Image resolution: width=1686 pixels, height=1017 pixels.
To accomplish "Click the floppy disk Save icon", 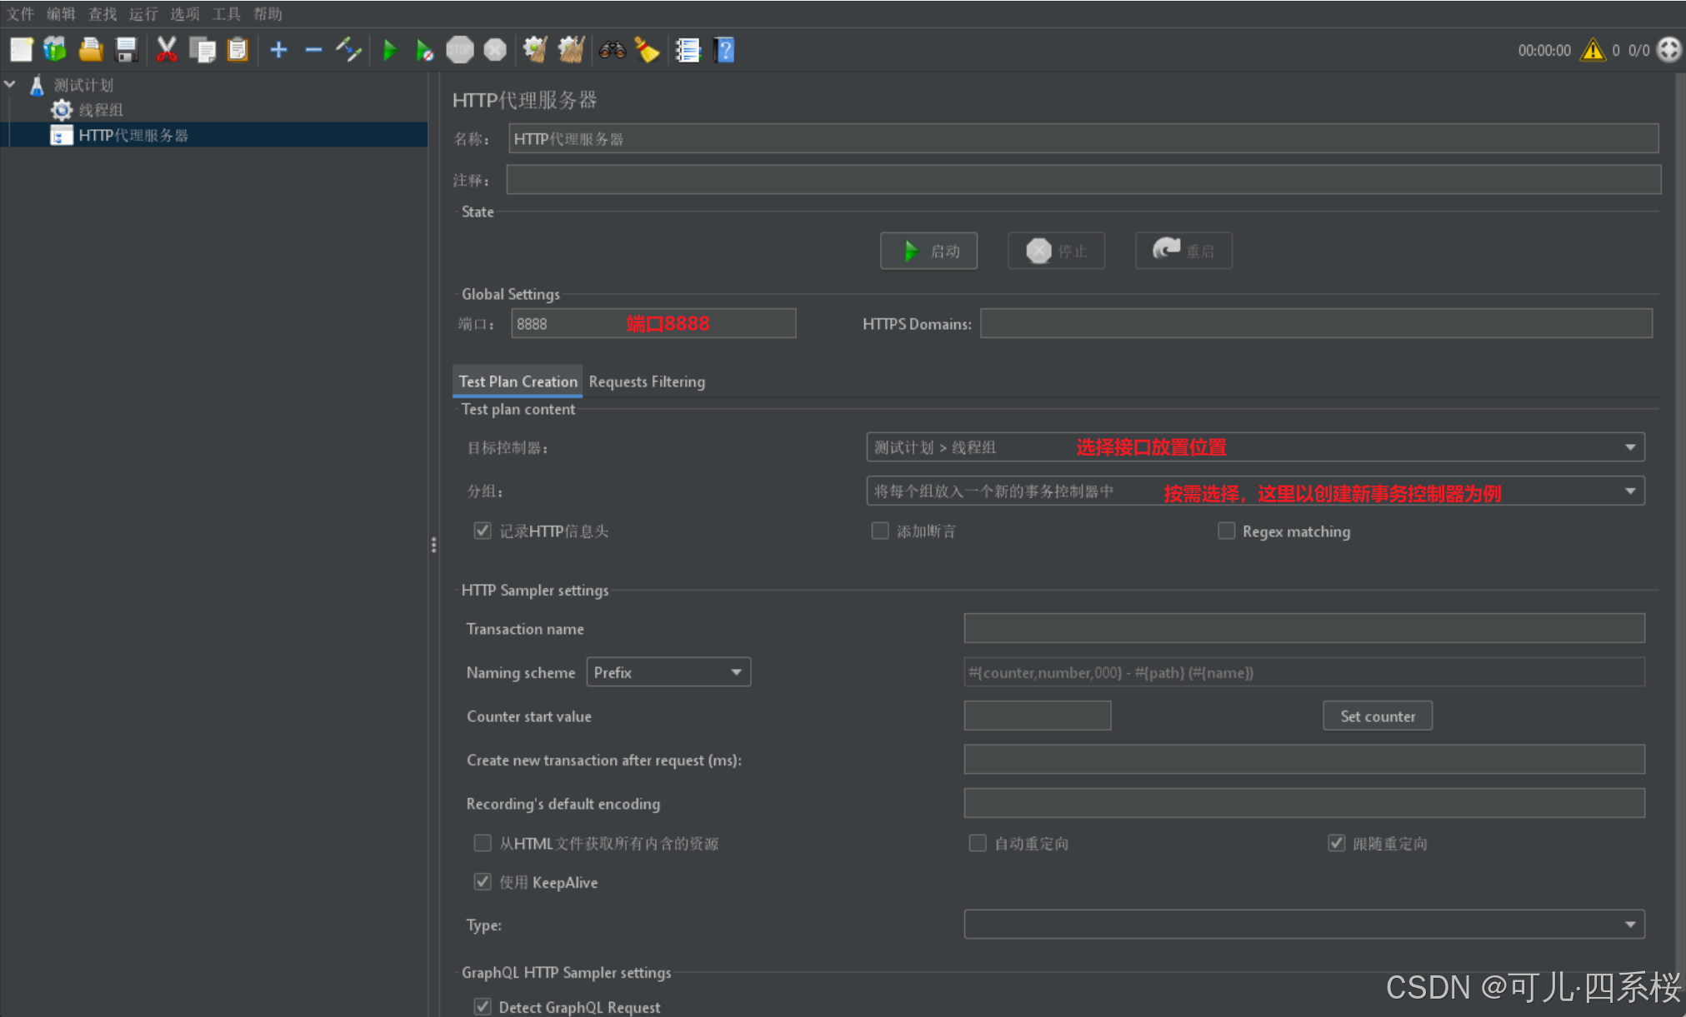I will click(x=126, y=50).
